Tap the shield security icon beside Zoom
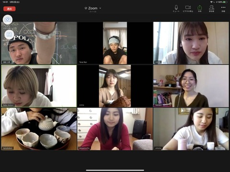Image resolution: width=230 pixels, height=172 pixels. (x=86, y=8)
